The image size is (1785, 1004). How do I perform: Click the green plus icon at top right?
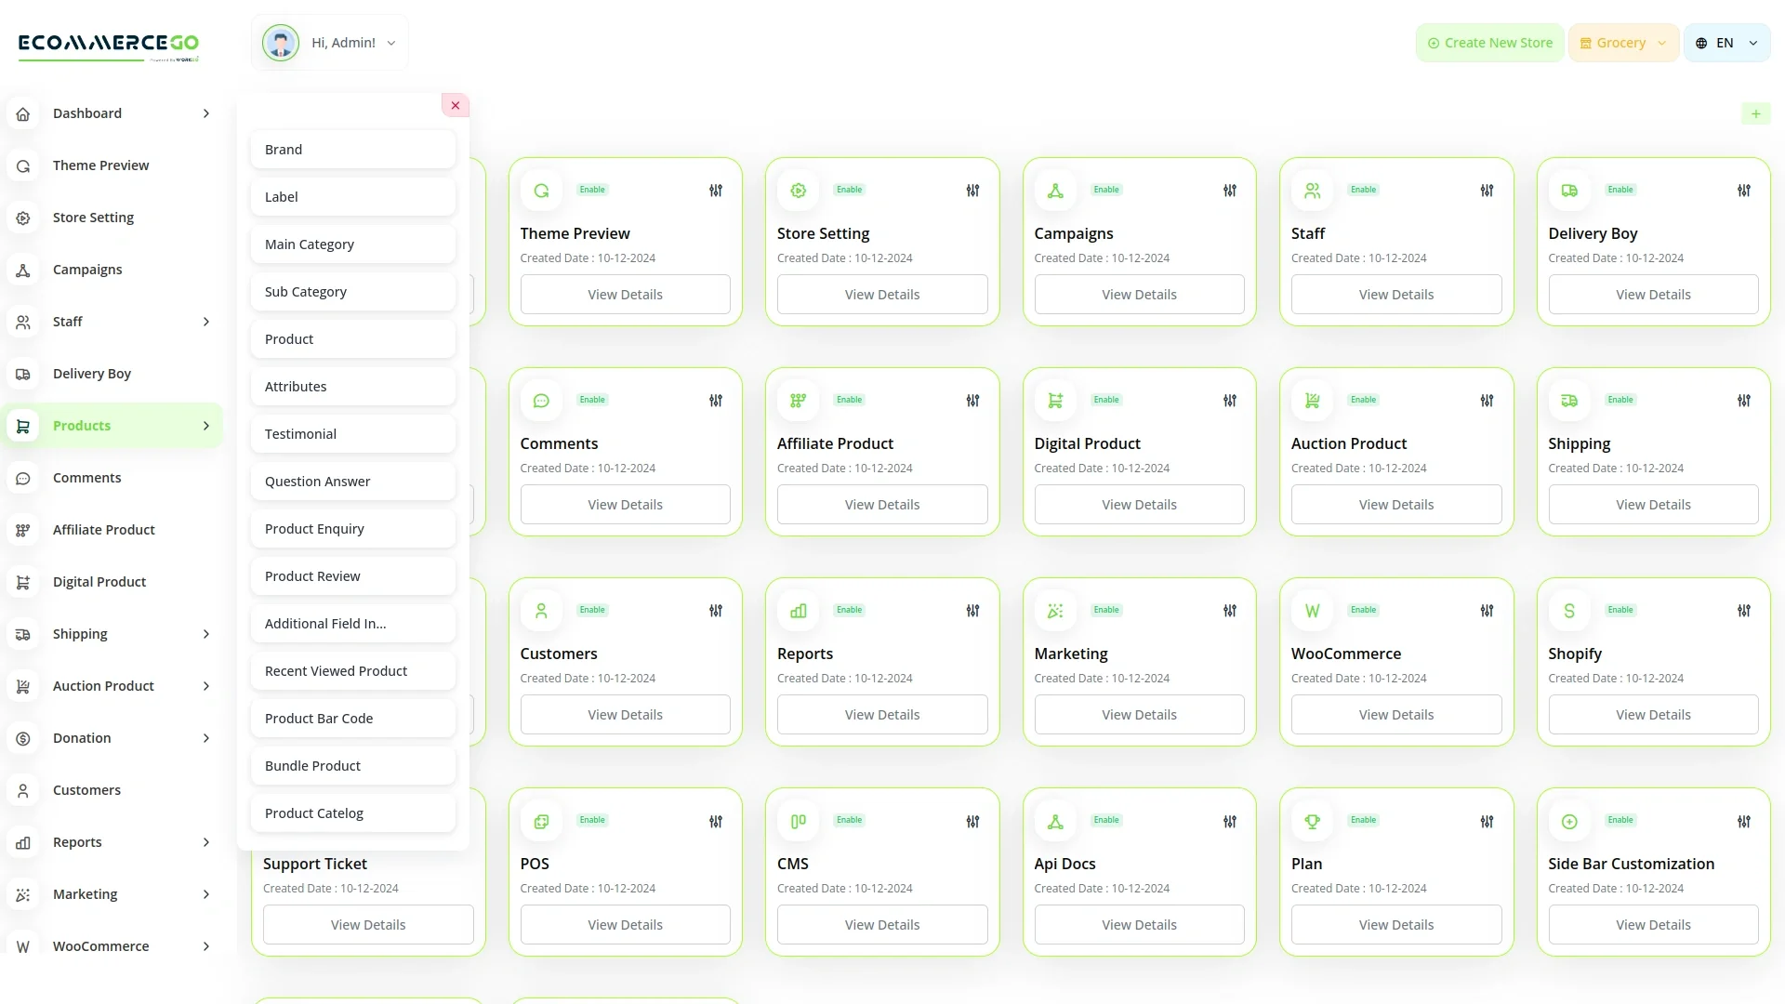point(1755,113)
